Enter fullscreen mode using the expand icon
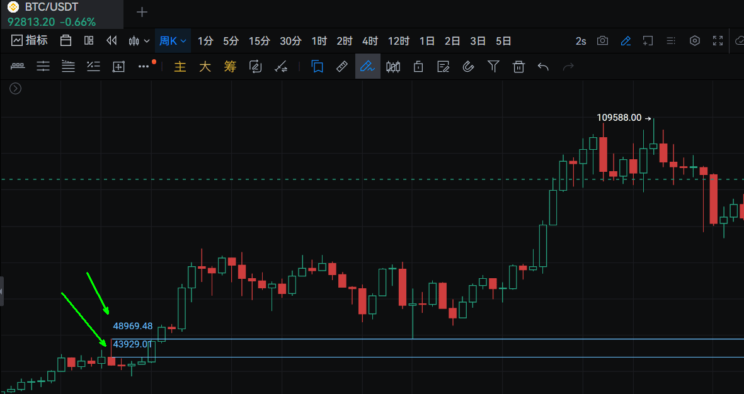The width and height of the screenshot is (744, 394). coord(718,41)
